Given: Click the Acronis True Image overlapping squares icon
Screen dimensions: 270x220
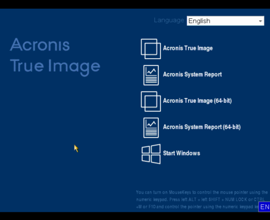Looking at the screenshot, I should [151, 49].
